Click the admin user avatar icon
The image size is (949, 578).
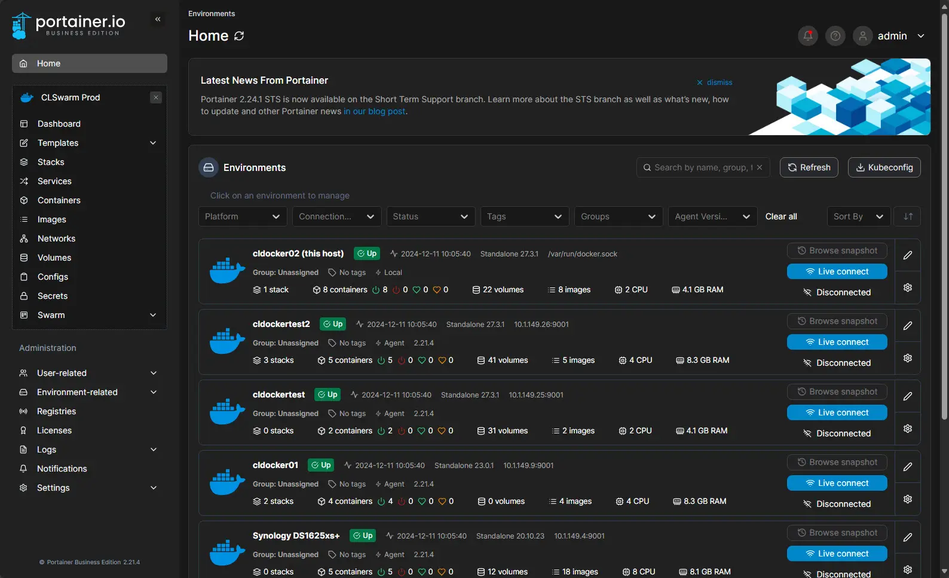tap(863, 36)
